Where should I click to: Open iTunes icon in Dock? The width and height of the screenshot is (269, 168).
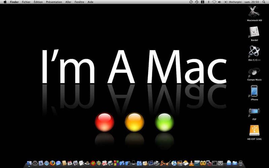coord(174,163)
